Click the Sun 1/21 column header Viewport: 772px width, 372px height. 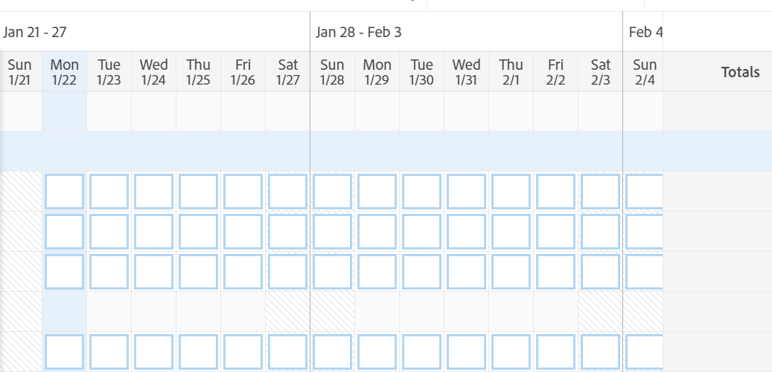(20, 72)
